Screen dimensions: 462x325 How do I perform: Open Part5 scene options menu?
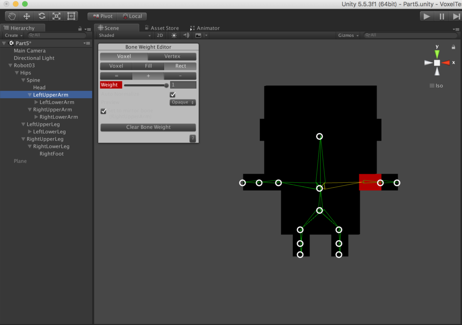[87, 43]
